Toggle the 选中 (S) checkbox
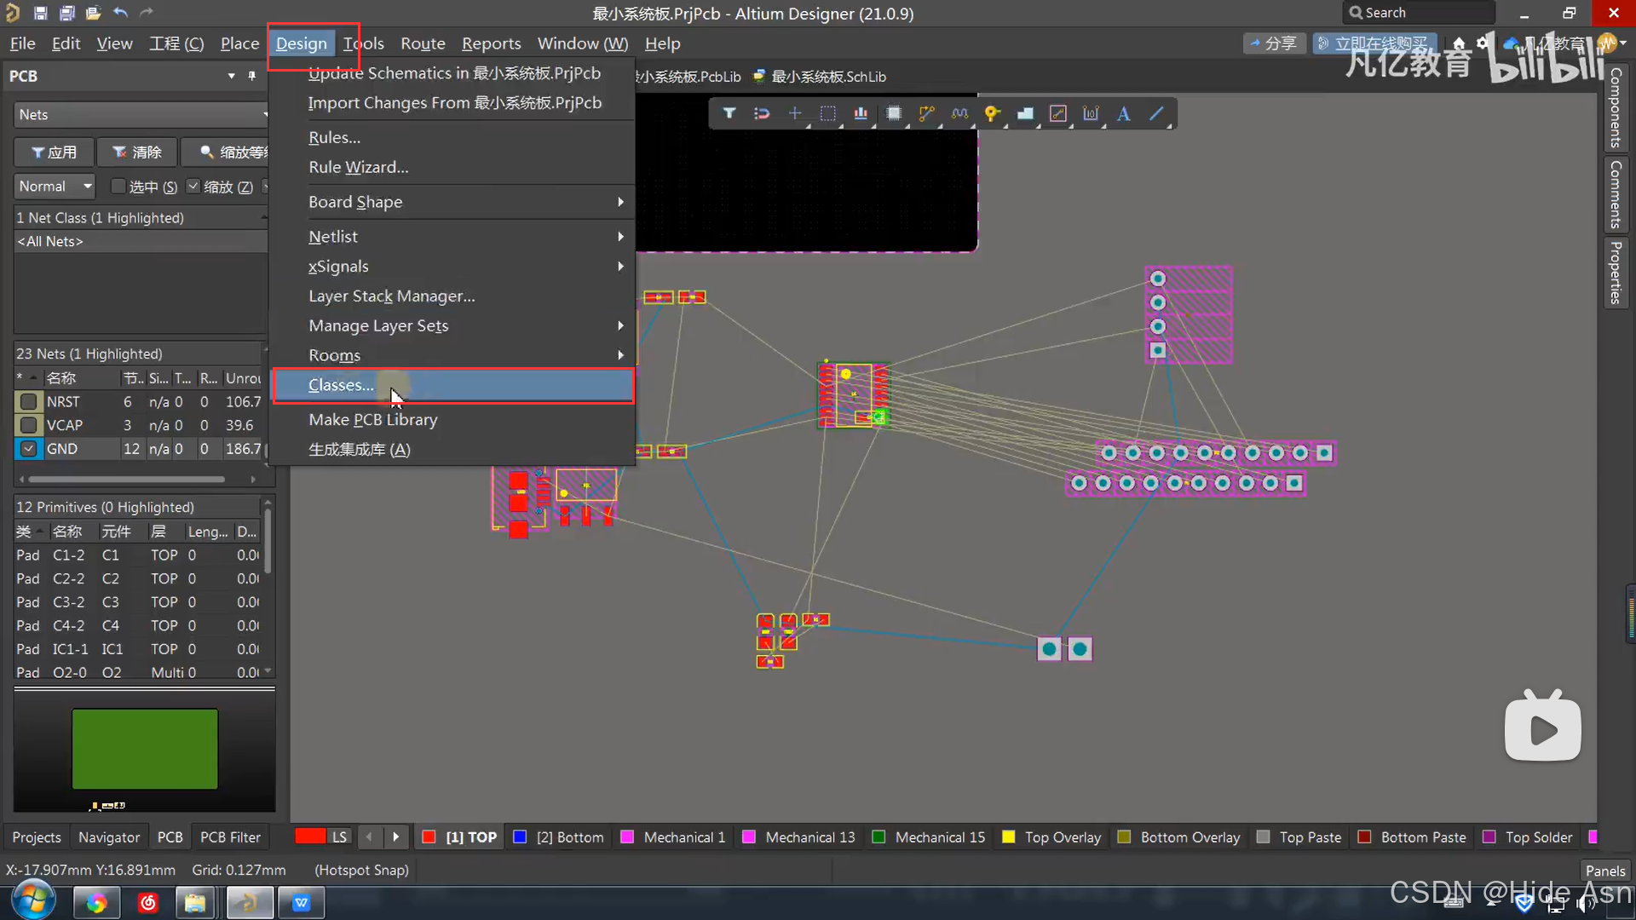This screenshot has width=1636, height=920. pyautogui.click(x=119, y=186)
